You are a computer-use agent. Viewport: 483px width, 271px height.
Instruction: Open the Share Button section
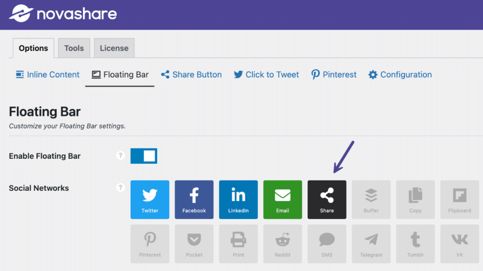coord(192,74)
